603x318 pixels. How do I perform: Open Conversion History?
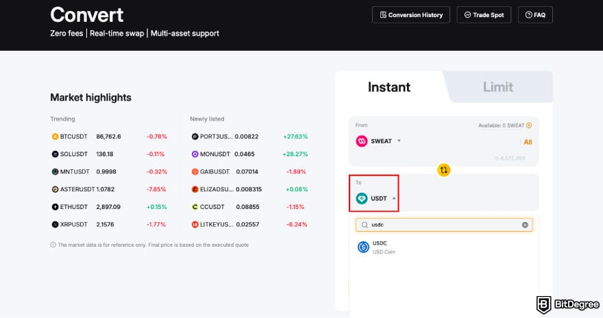[410, 15]
